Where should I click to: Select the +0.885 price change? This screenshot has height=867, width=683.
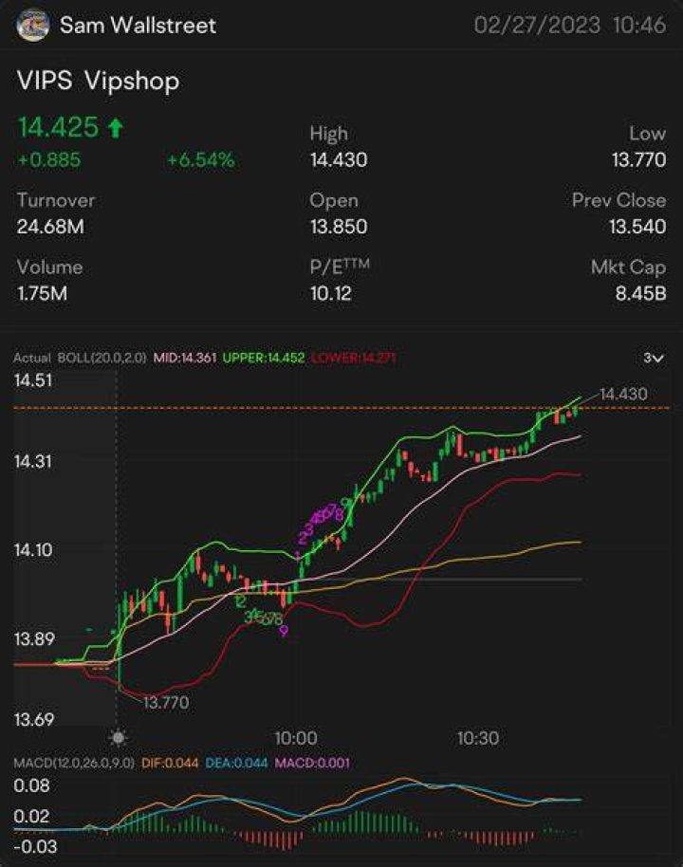point(49,159)
